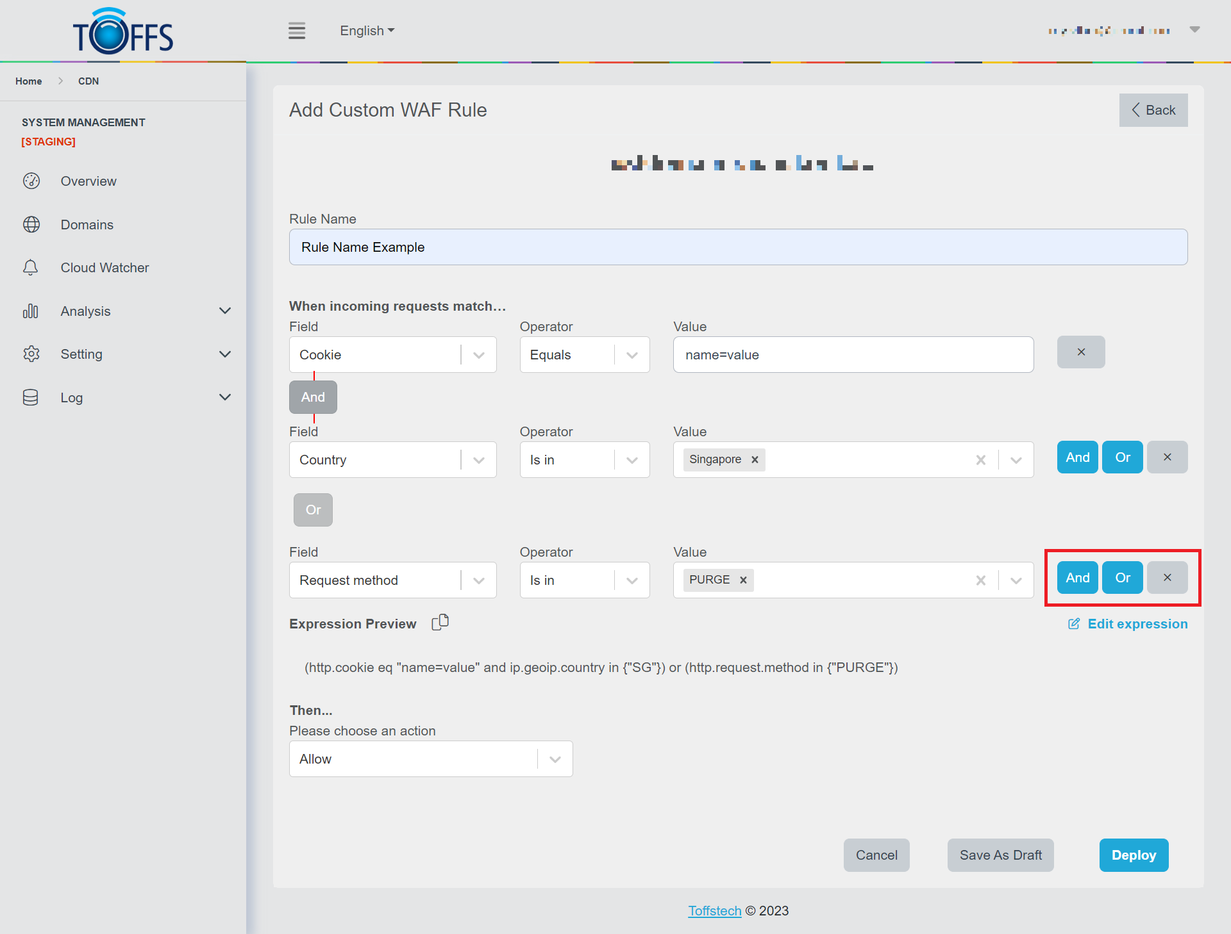The width and height of the screenshot is (1231, 934).
Task: Remove the PURGE tag from Value
Action: pos(744,580)
